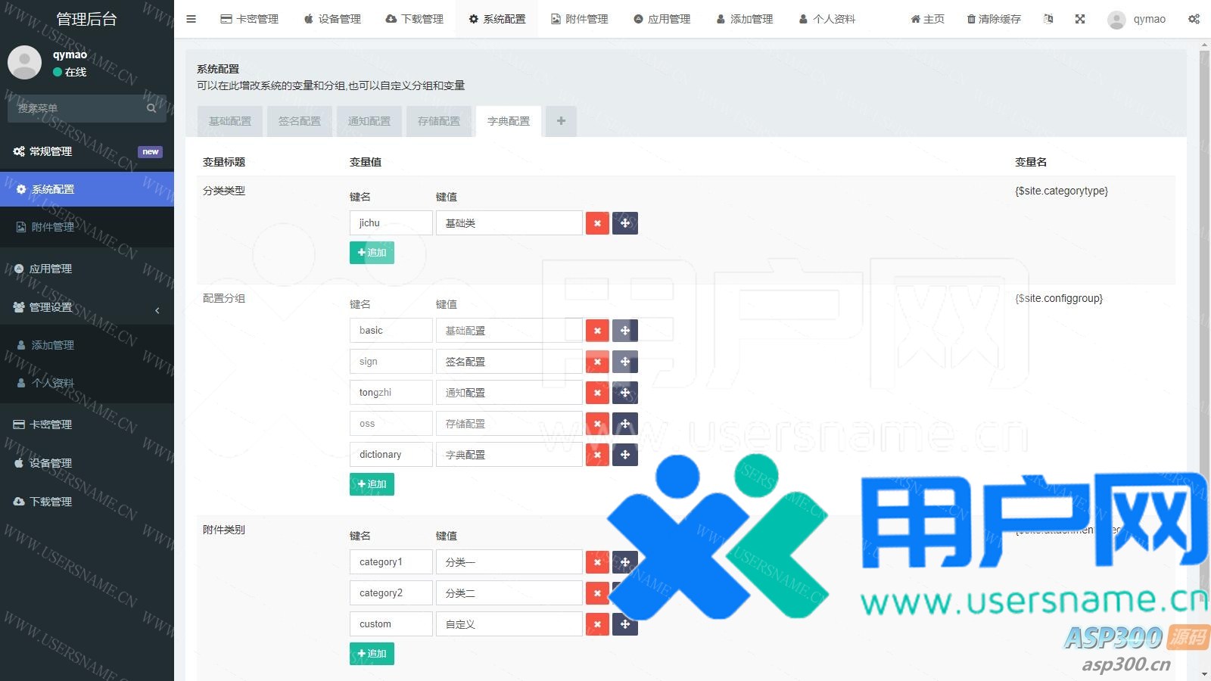The width and height of the screenshot is (1211, 681).
Task: Click 追加 button under 分类类型
Action: click(x=372, y=253)
